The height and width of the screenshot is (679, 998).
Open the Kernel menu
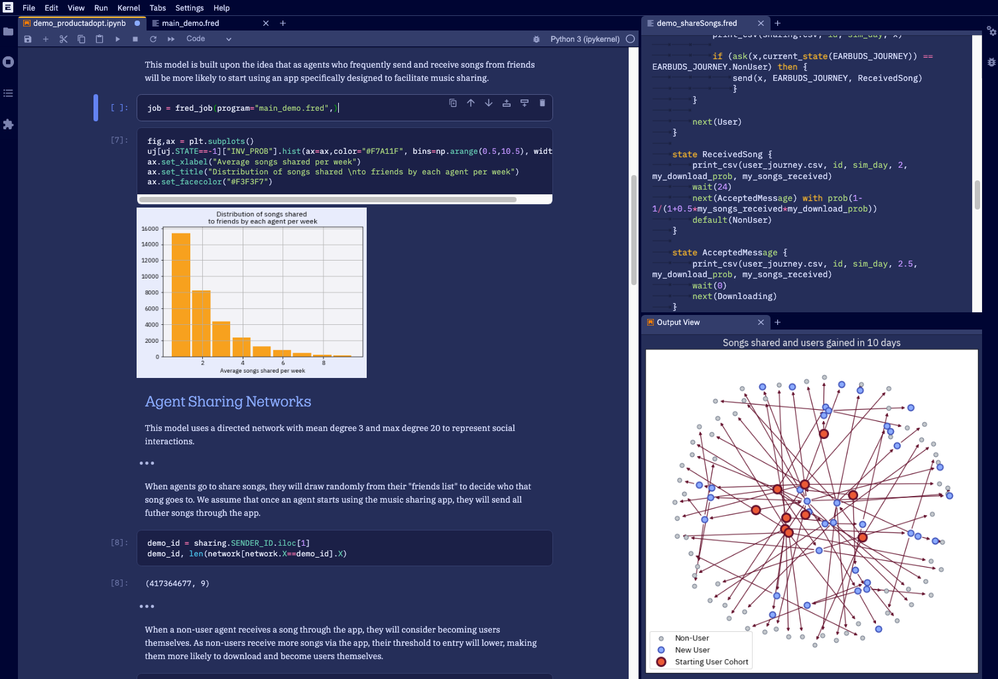point(129,8)
